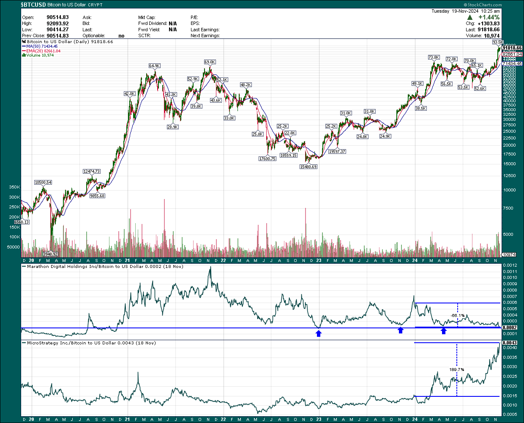The height and width of the screenshot is (423, 524).
Task: Click the MicroStrategy Inc ratio legend text
Action: click(x=91, y=343)
